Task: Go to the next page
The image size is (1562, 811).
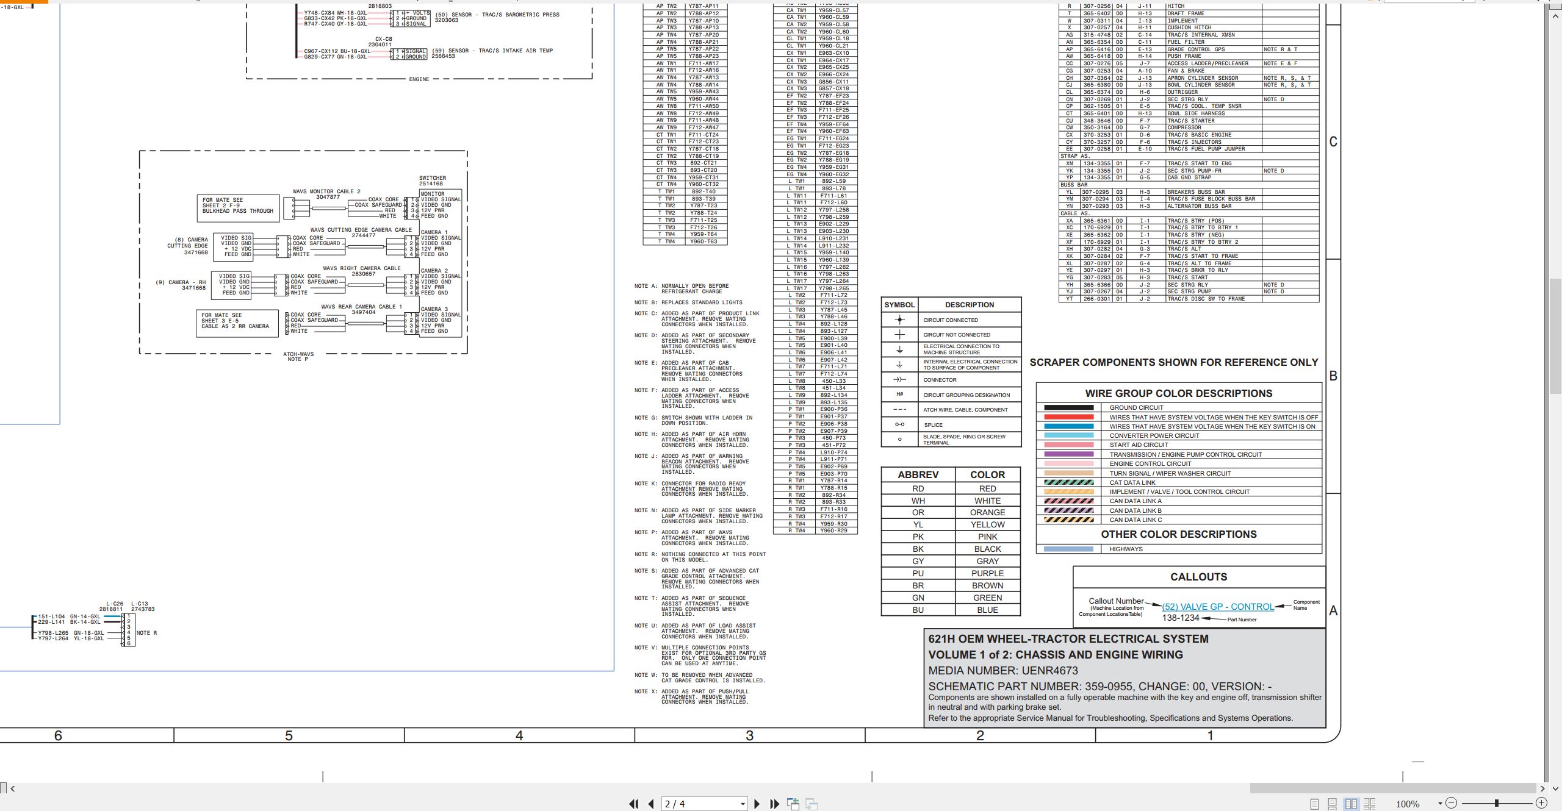Action: coord(757,804)
